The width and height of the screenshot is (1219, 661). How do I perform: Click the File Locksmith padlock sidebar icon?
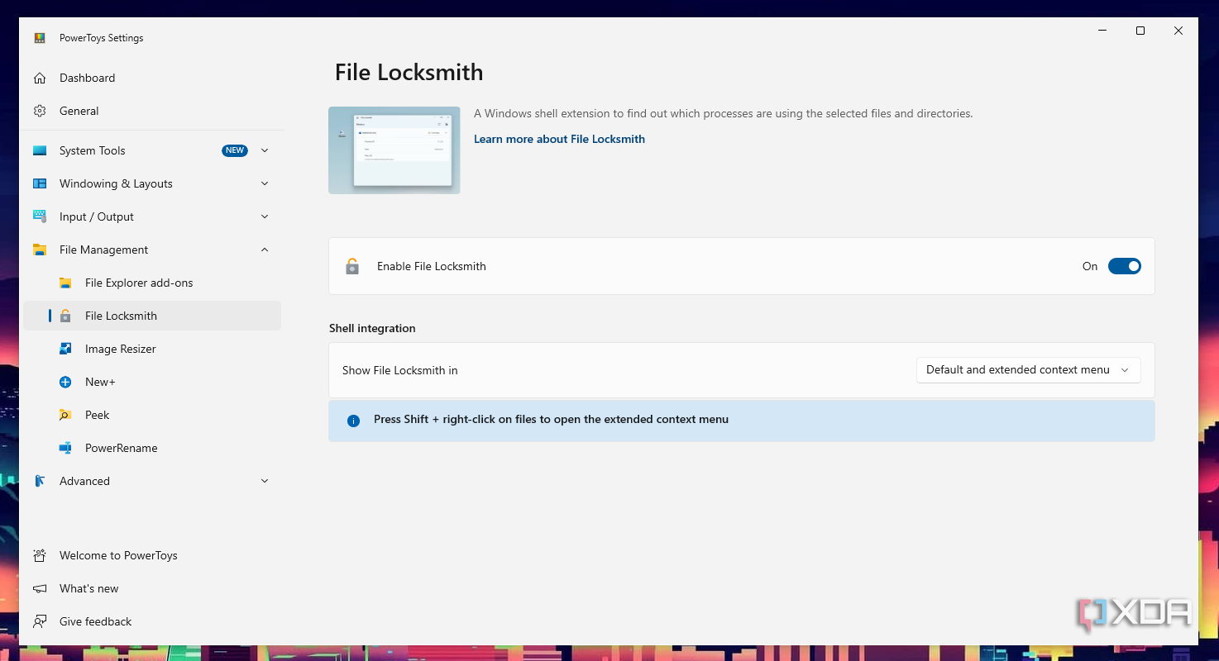click(x=65, y=316)
